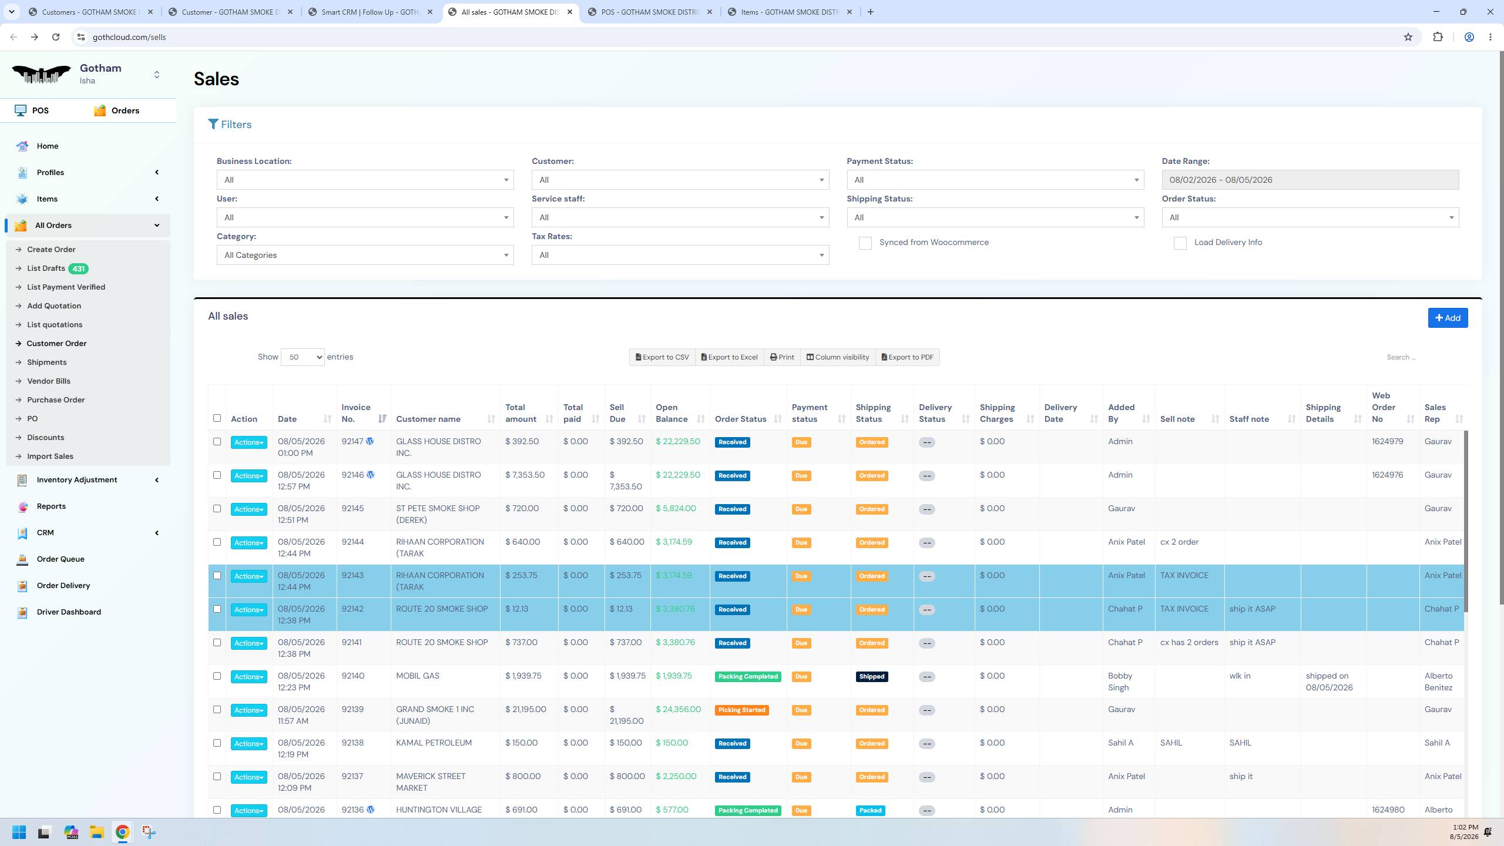
Task: Enable Synced from Woocommerce checkbox
Action: tap(865, 243)
